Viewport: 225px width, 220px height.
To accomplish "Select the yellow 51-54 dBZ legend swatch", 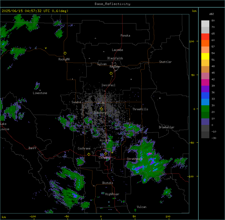I will pyautogui.click(x=205, y=56).
